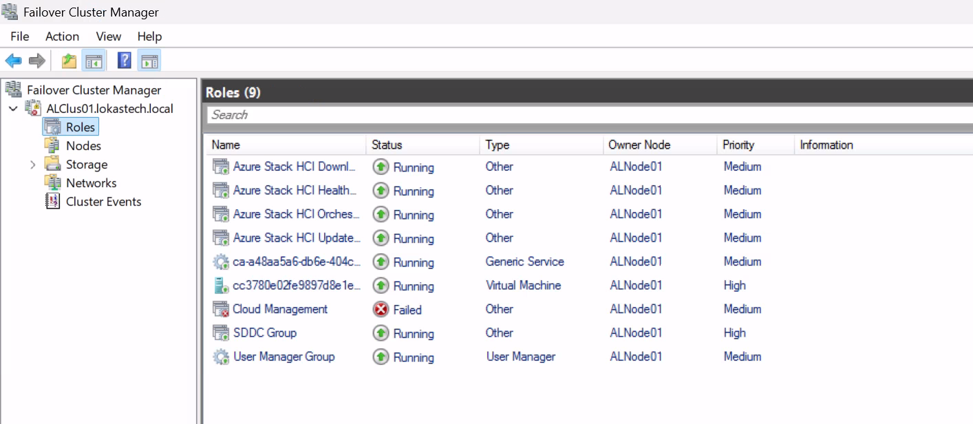Click the Azure Stack HCI Orches... role icon
This screenshot has height=424, width=973.
(221, 214)
